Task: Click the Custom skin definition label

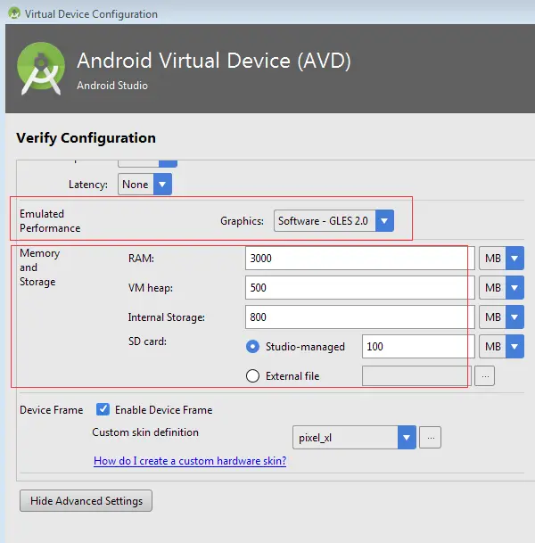Action: coord(145,432)
